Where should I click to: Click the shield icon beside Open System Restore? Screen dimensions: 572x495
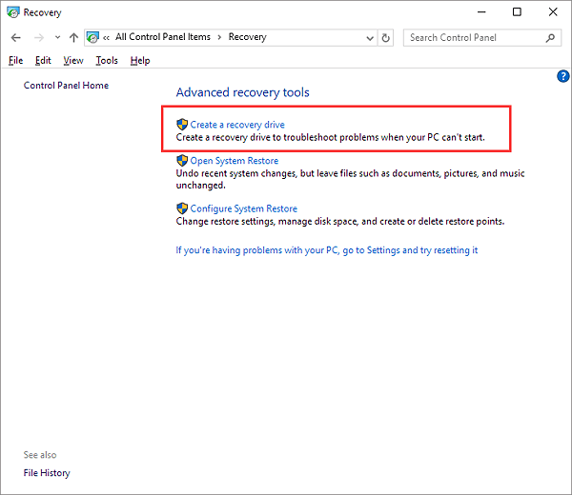click(182, 161)
